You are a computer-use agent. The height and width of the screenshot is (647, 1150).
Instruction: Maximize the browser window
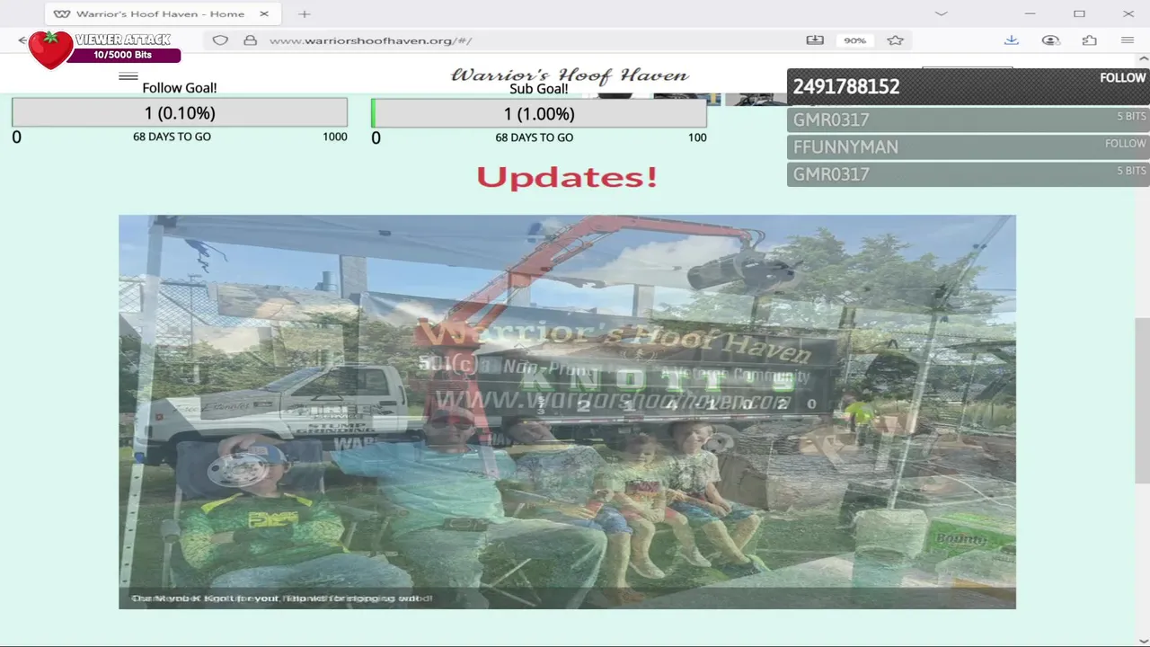pyautogui.click(x=1079, y=14)
